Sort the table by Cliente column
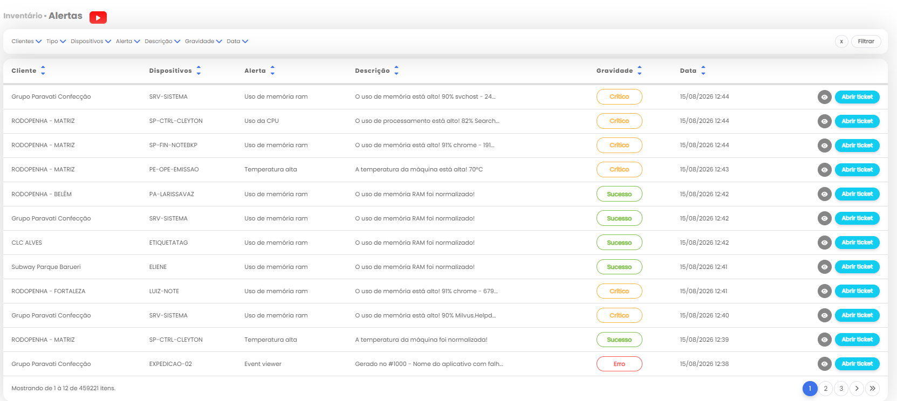The width and height of the screenshot is (897, 401). click(43, 71)
